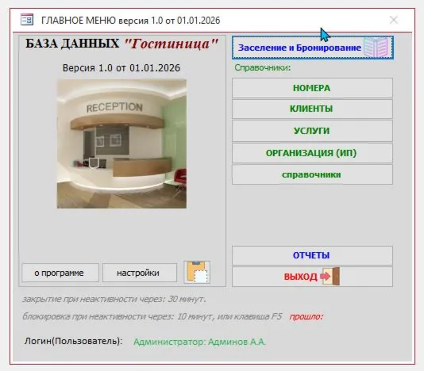Click the БАЗА ДАННЫХ "Гостиница" heading
This screenshot has width=424, height=371.
122,44
